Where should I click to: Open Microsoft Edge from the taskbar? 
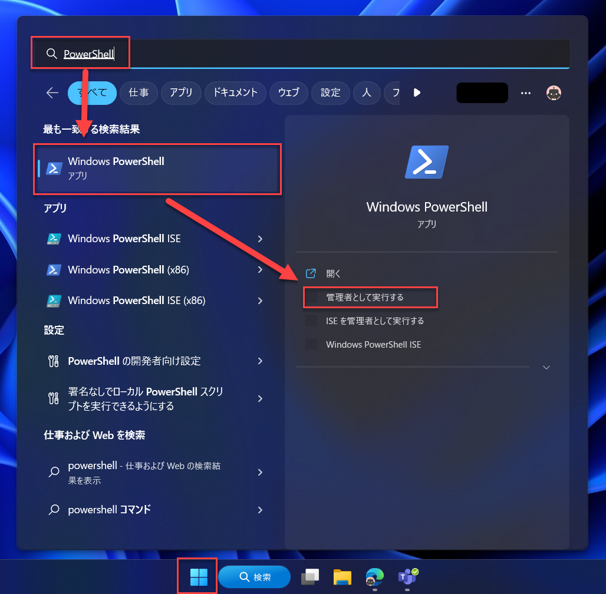point(374,577)
